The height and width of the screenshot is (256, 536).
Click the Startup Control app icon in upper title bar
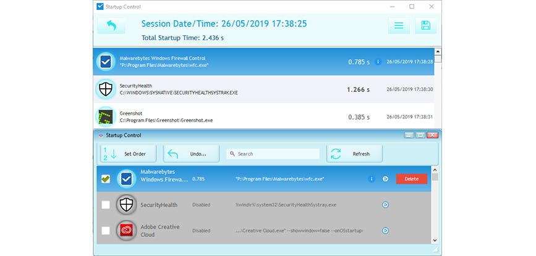100,6
